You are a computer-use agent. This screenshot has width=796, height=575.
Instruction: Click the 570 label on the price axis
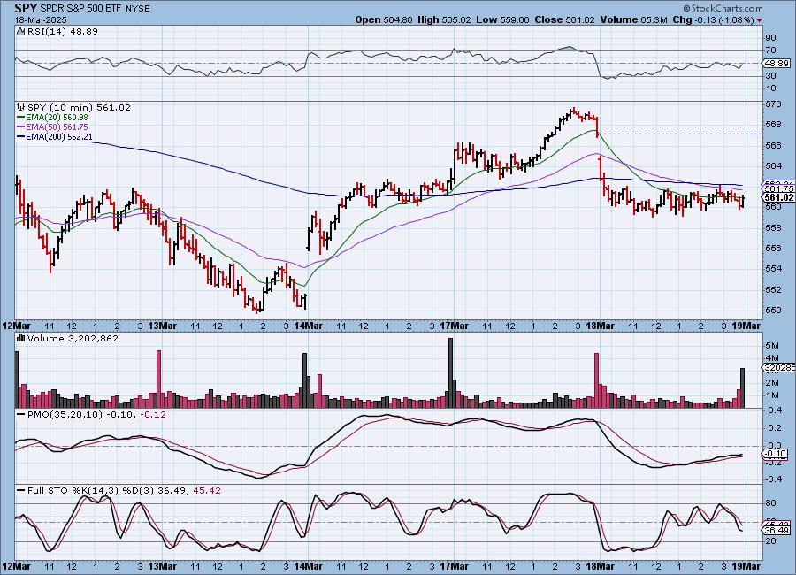coord(773,104)
